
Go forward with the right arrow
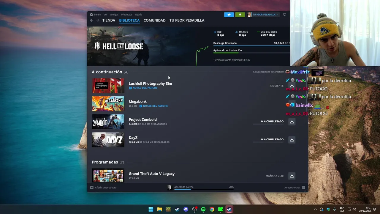pyautogui.click(x=98, y=21)
